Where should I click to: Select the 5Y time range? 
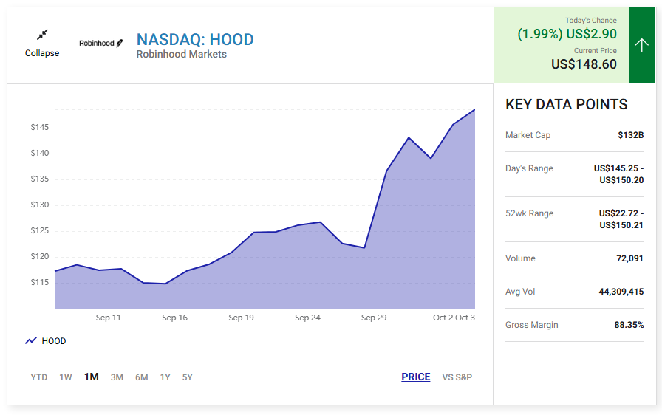(188, 377)
